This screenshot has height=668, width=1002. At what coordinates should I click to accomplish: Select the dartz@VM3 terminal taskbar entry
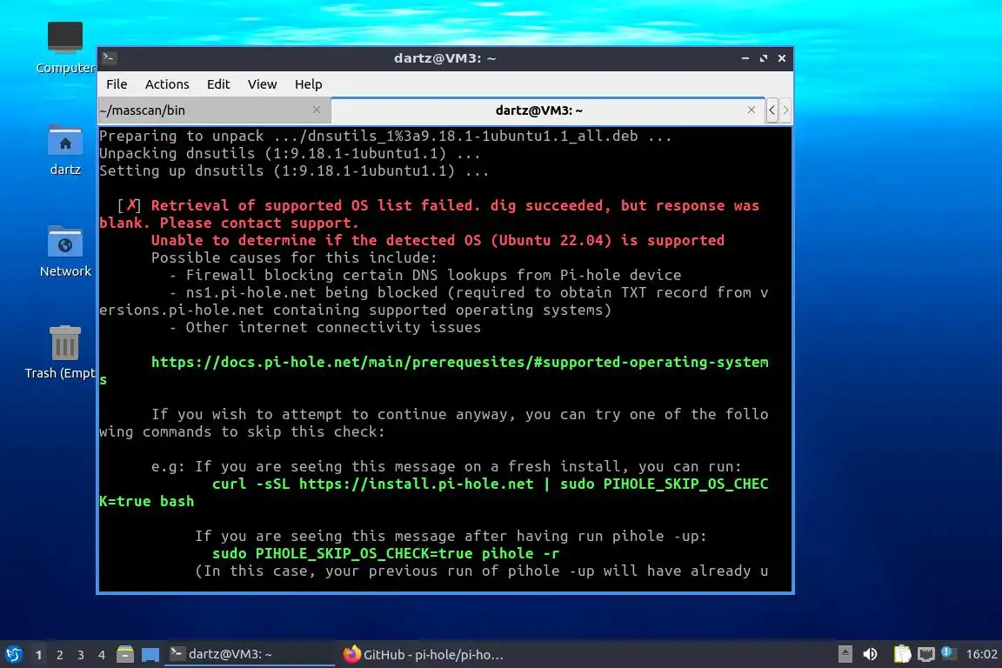pyautogui.click(x=250, y=654)
